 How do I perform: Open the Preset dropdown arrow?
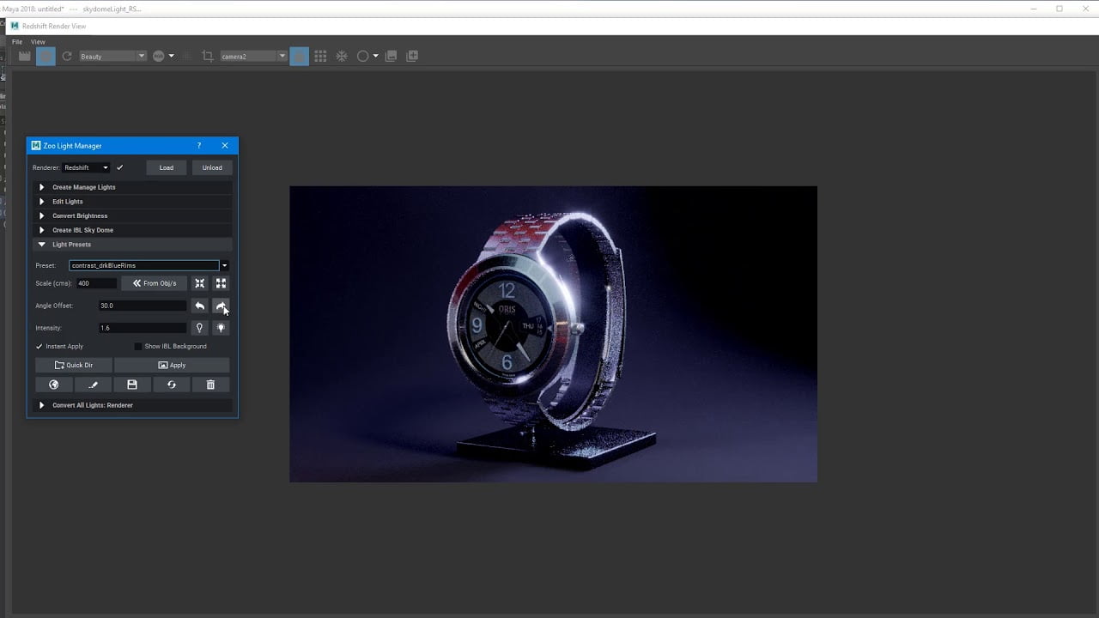(225, 265)
